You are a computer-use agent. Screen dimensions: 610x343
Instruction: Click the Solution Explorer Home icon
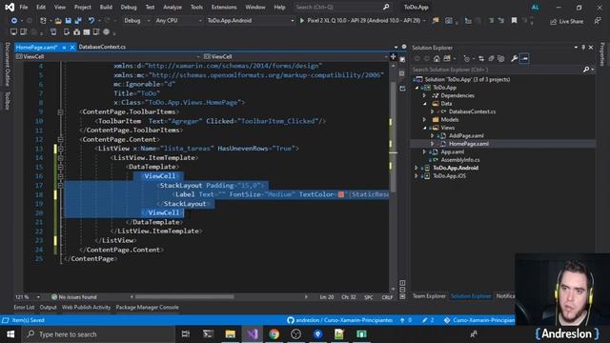[437, 59]
